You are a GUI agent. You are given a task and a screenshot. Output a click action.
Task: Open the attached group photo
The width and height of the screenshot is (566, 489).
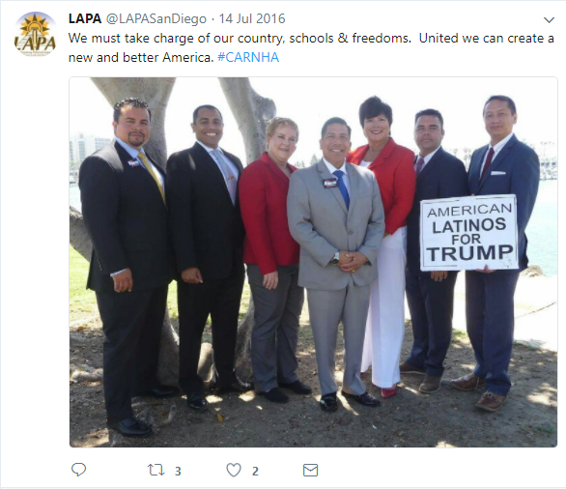[313, 262]
